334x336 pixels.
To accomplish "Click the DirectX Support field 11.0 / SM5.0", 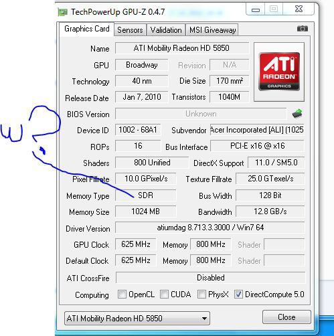I will point(276,163).
